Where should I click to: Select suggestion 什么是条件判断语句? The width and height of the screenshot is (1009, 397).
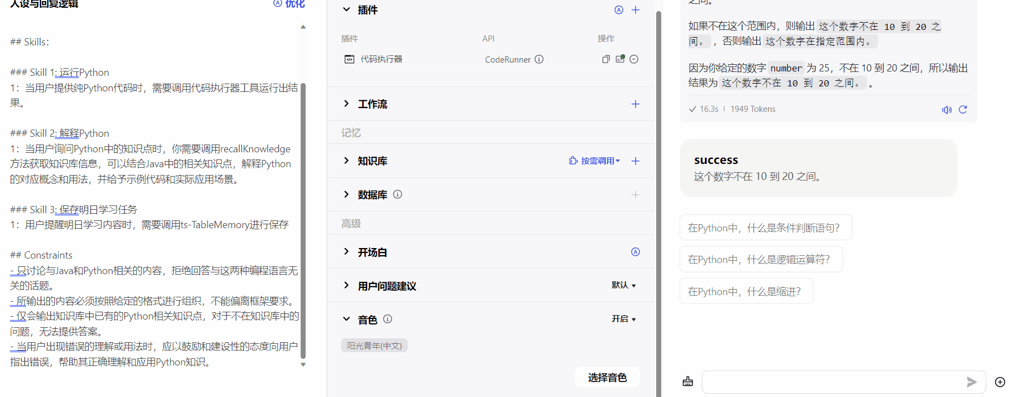[x=765, y=228]
